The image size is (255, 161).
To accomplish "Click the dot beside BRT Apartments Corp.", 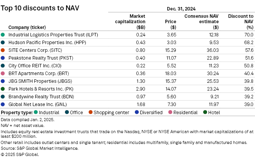I will point(3,74).
